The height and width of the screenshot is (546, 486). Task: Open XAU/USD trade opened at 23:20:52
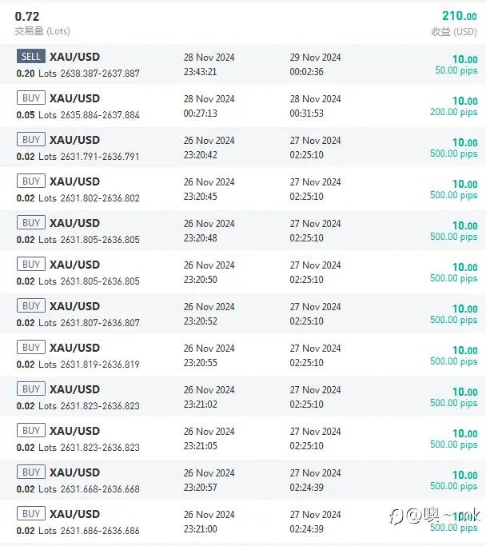[243, 313]
